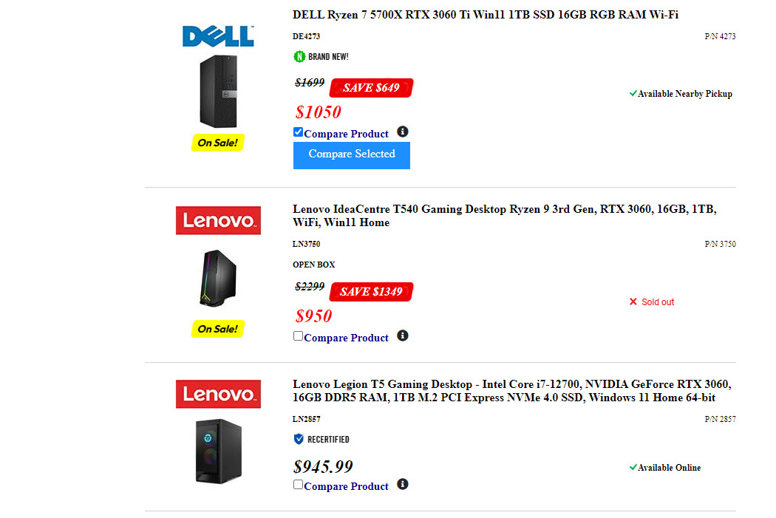This screenshot has height=518, width=776.
Task: Check Compare Product for Lenovo IdeaCentre T540
Action: [299, 336]
